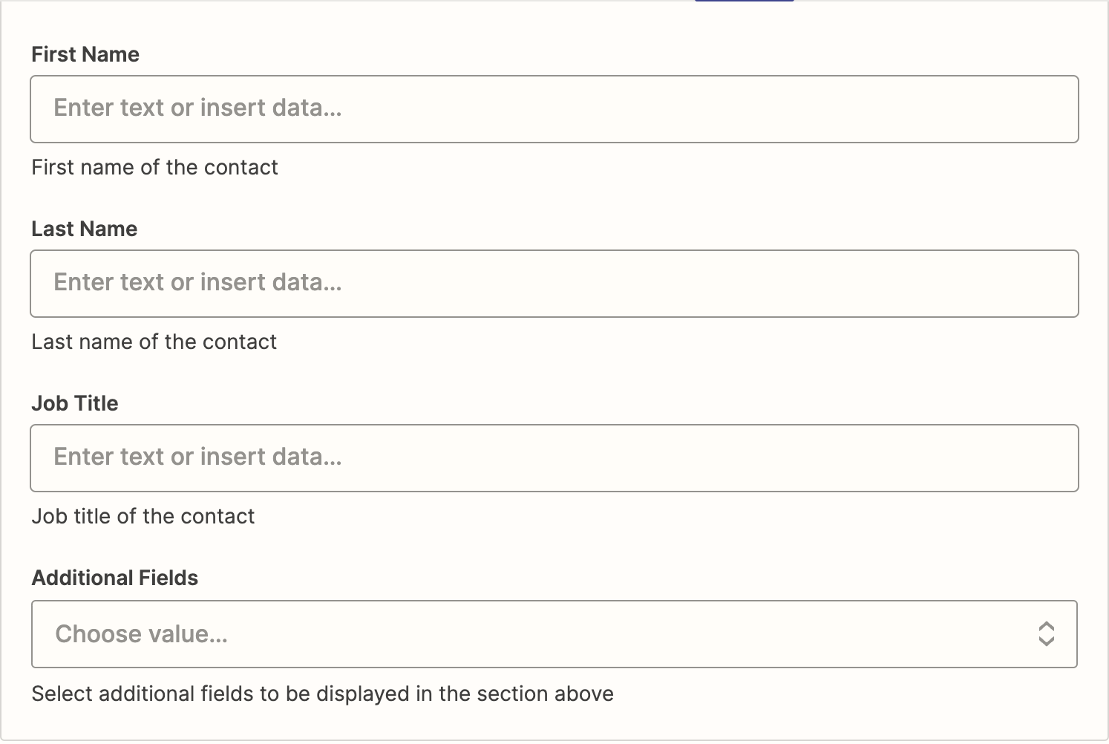1109x744 pixels.
Task: Click the Job Title field label
Action: [x=74, y=403]
